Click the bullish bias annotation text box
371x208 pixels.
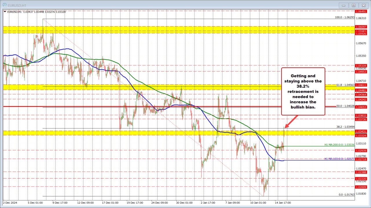(x=303, y=92)
